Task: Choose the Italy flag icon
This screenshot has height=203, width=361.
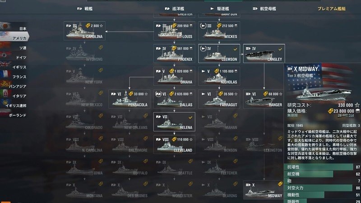Action: click(x=5, y=94)
